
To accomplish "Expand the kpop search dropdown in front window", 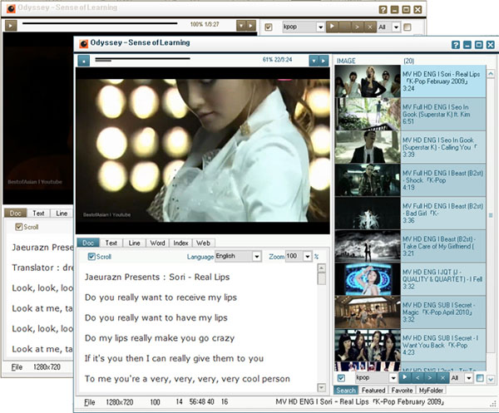I will [x=393, y=378].
